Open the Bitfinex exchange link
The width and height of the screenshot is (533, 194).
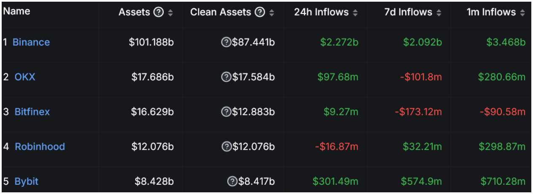pos(32,112)
